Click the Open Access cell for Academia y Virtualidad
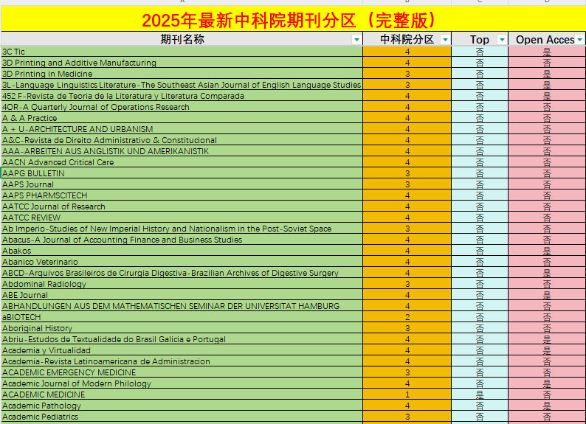The width and height of the screenshot is (586, 424). (547, 350)
